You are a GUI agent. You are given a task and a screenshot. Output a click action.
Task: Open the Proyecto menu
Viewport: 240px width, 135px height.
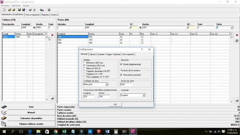pos(5,6)
